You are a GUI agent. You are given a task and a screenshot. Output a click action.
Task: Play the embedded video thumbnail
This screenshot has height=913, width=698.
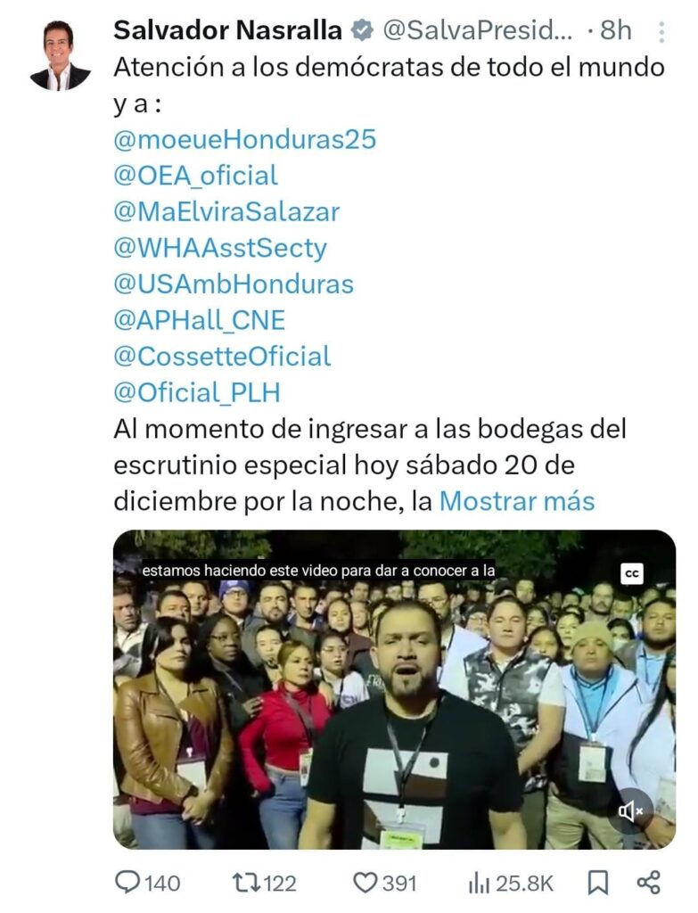[394, 689]
